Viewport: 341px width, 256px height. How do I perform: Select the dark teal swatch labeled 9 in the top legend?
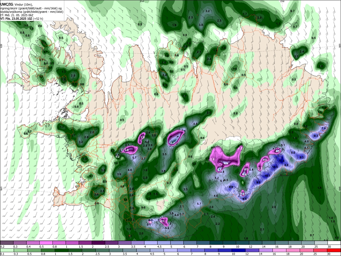(x=229, y=243)
